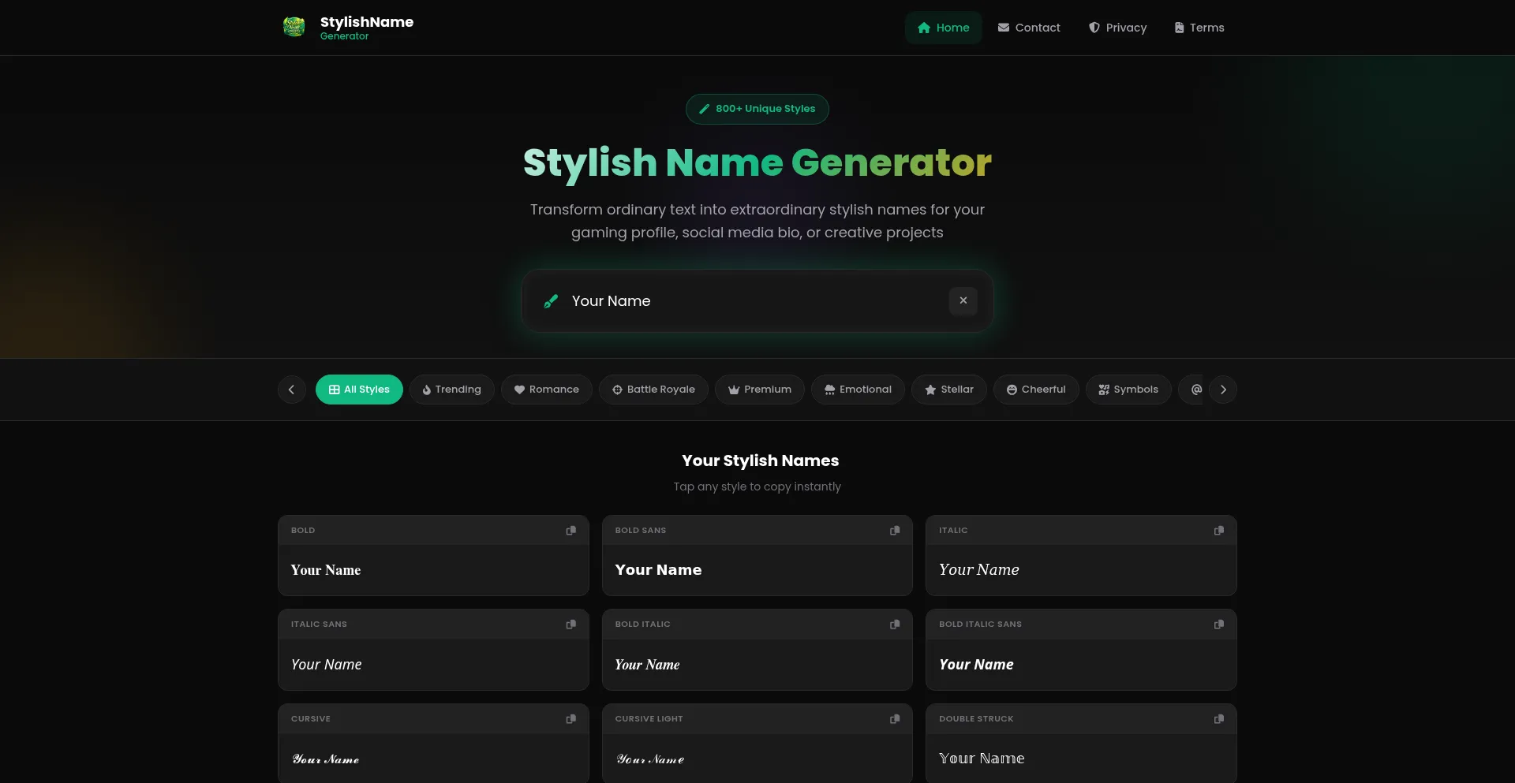The height and width of the screenshot is (783, 1515).
Task: Filter by Romance styles
Action: pyautogui.click(x=546, y=390)
